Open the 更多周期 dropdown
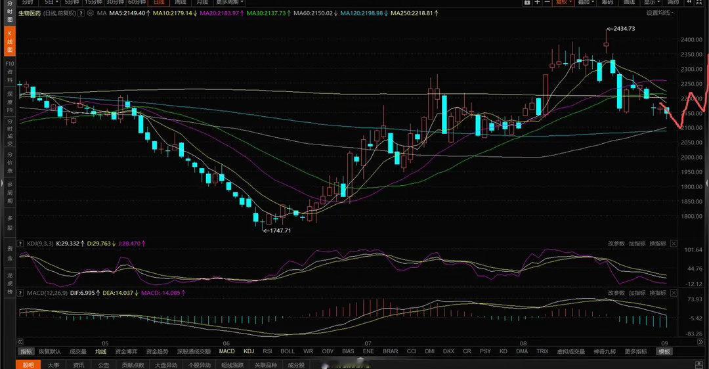The height and width of the screenshot is (369, 709). (230, 2)
